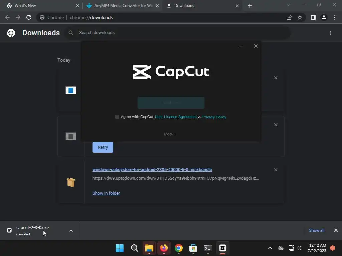The height and width of the screenshot is (256, 342).
Task: Open Windows taskbar search
Action: pos(134,248)
